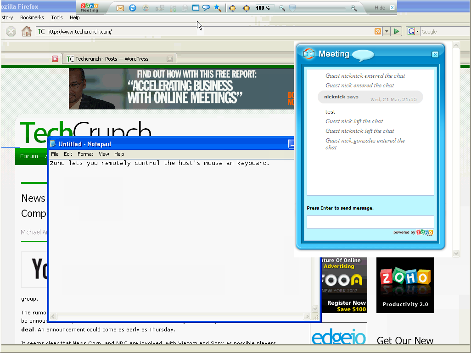Click 'Guest nick.gonzalez entered the chat' line
This screenshot has height=353, width=471.
(x=365, y=144)
